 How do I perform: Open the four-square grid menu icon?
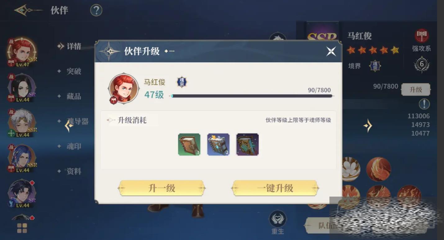[x=22, y=228]
